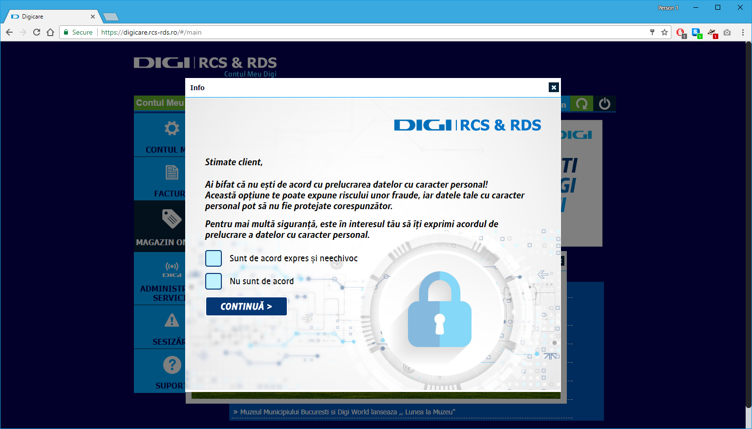This screenshot has width=752, height=429.
Task: Open the blue S extension icon
Action: 696,33
